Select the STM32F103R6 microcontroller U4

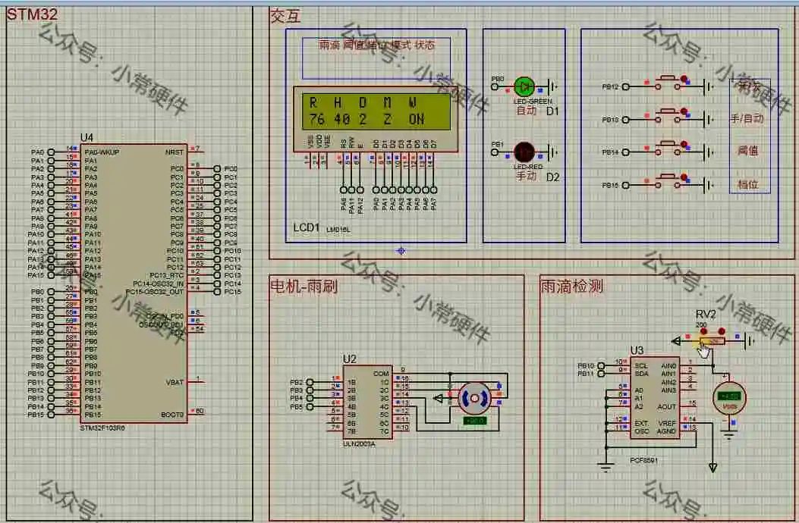point(134,283)
